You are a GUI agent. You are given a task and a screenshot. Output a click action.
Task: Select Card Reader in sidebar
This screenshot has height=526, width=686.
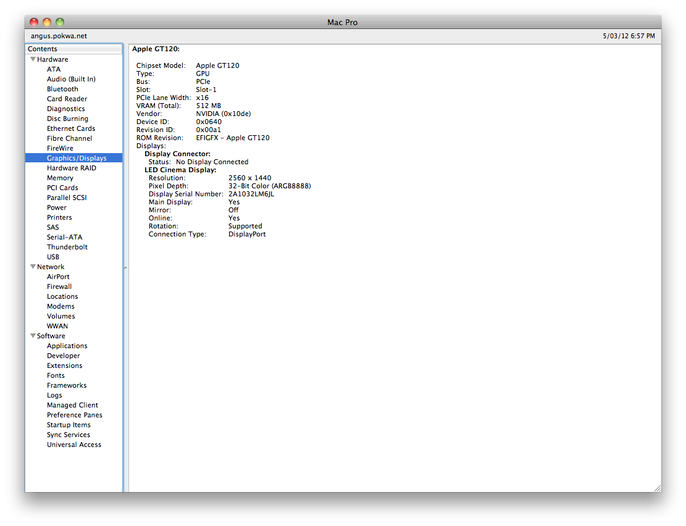click(67, 99)
